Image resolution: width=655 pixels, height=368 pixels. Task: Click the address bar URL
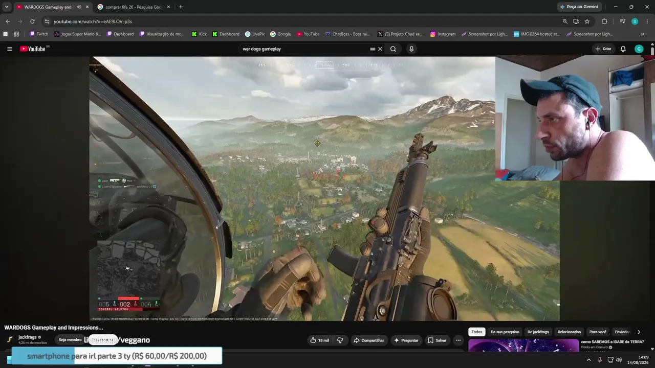pos(93,21)
